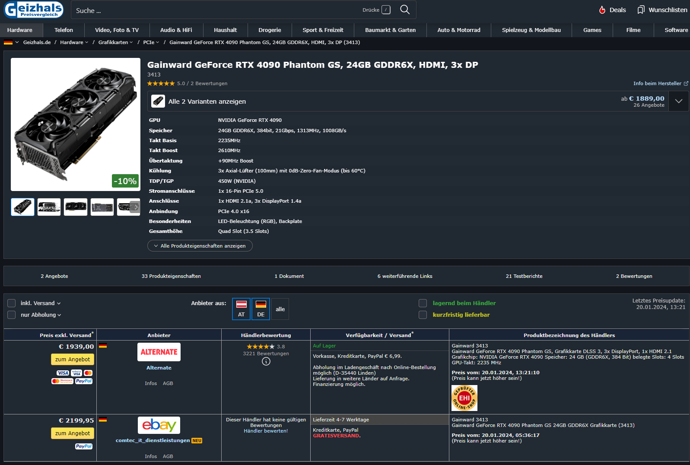This screenshot has width=690, height=465.
Task: Click German flag beside ebay price
Action: coord(103,420)
